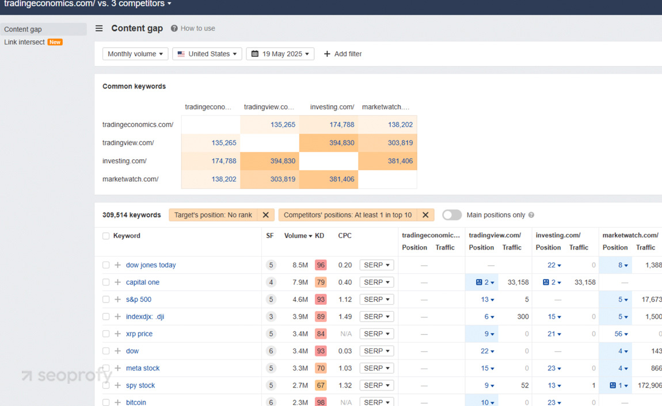Check the xrp price checkbox
This screenshot has height=406, width=662.
click(x=106, y=334)
